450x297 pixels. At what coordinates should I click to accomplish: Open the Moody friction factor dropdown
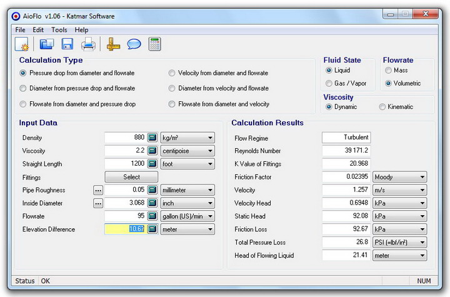tap(399, 177)
